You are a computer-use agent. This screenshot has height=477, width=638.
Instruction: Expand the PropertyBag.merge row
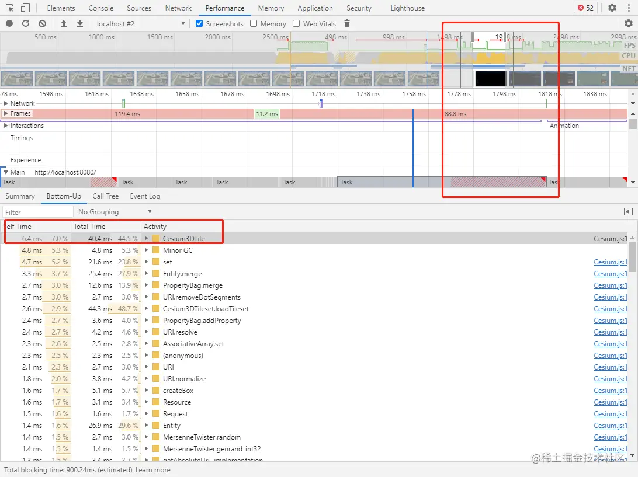click(x=146, y=285)
